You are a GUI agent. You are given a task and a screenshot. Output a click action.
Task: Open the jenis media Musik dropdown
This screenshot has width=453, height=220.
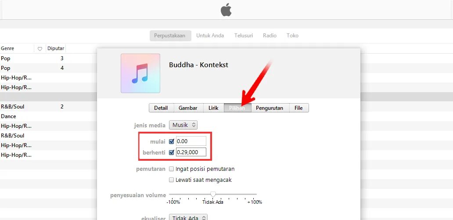(x=183, y=125)
